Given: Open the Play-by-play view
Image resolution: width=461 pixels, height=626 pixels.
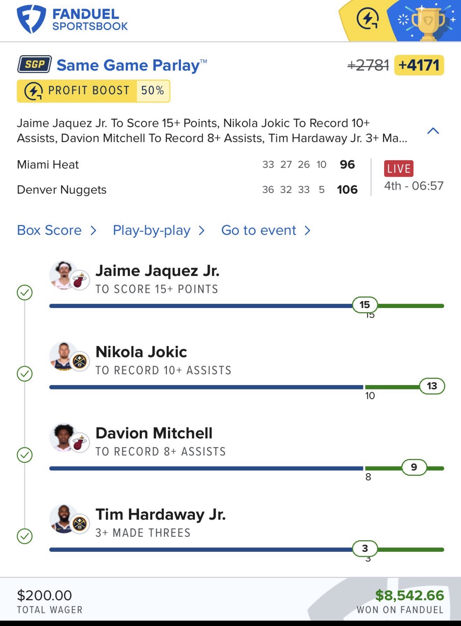Looking at the screenshot, I should [152, 230].
